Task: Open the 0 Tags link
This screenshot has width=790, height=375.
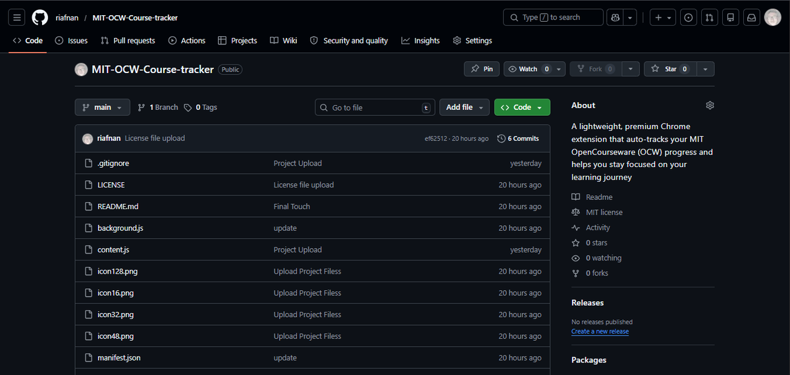Action: point(201,107)
